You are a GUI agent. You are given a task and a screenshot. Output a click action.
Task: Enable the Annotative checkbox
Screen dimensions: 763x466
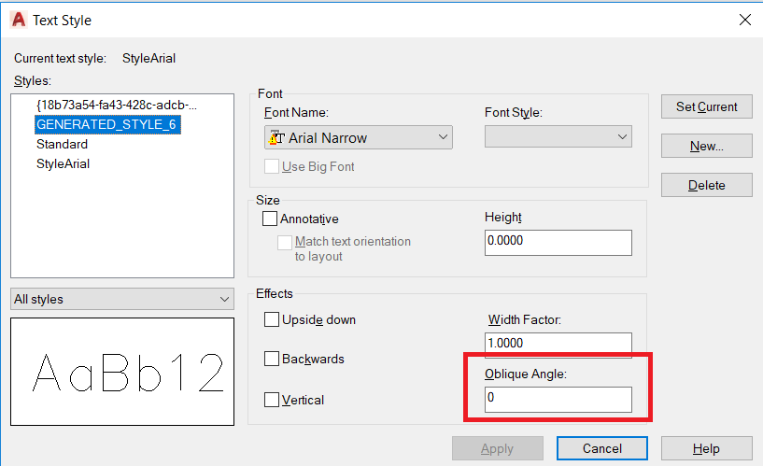tap(271, 219)
